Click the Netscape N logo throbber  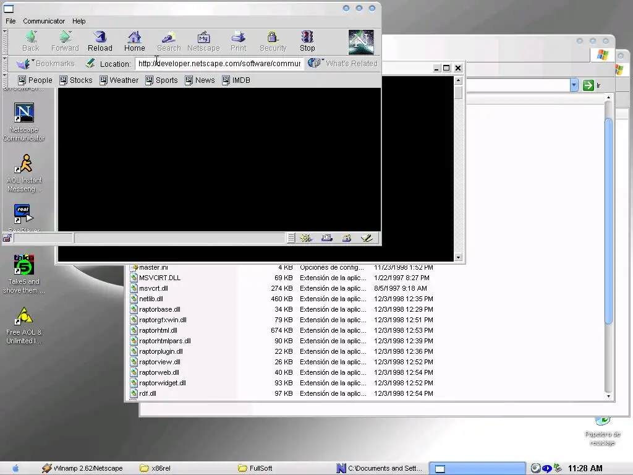(x=361, y=42)
